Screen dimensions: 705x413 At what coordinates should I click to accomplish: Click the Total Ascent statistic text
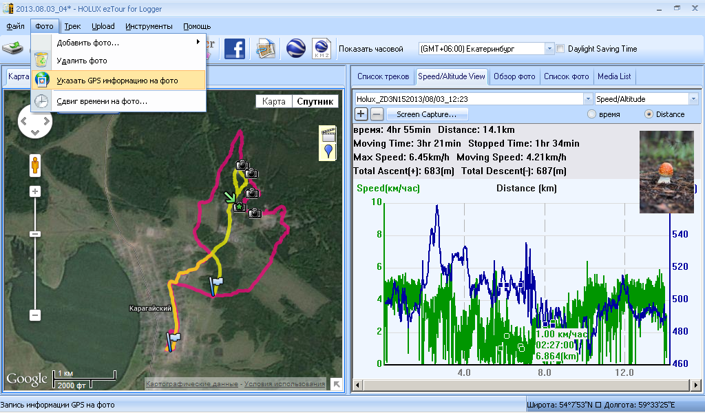403,171
